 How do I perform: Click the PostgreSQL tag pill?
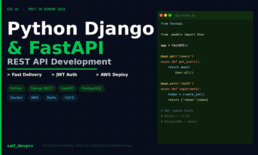click(92, 88)
